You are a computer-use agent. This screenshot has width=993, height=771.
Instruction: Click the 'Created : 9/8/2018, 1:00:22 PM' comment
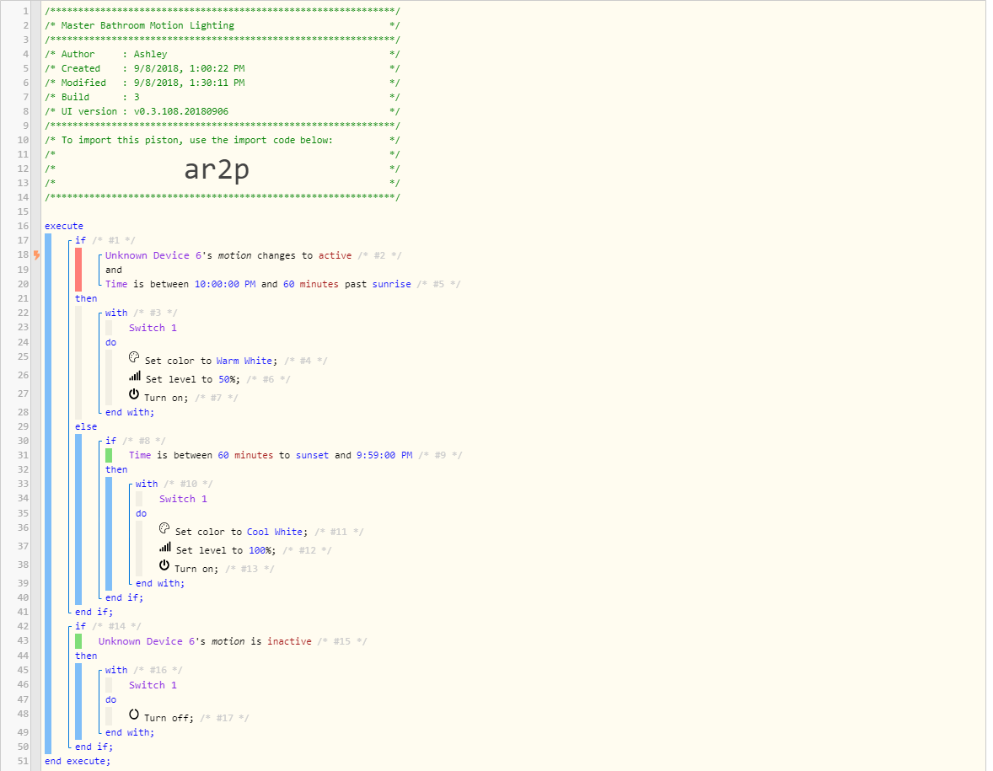[153, 68]
